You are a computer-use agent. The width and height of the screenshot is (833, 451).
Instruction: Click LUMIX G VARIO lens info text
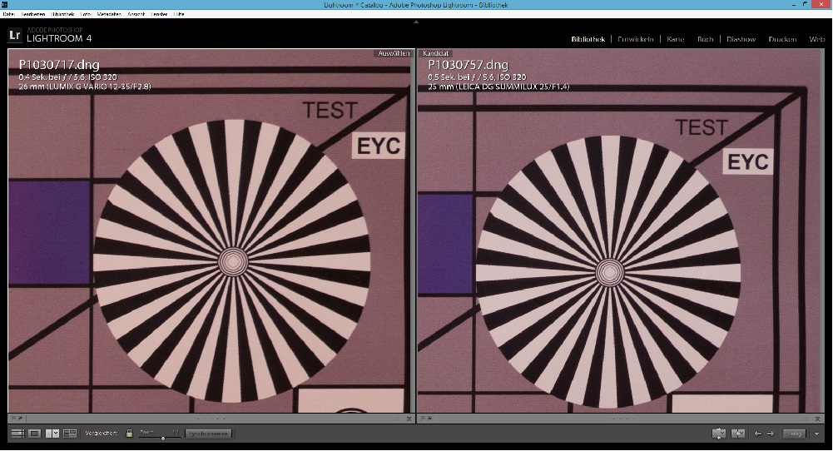(x=85, y=87)
